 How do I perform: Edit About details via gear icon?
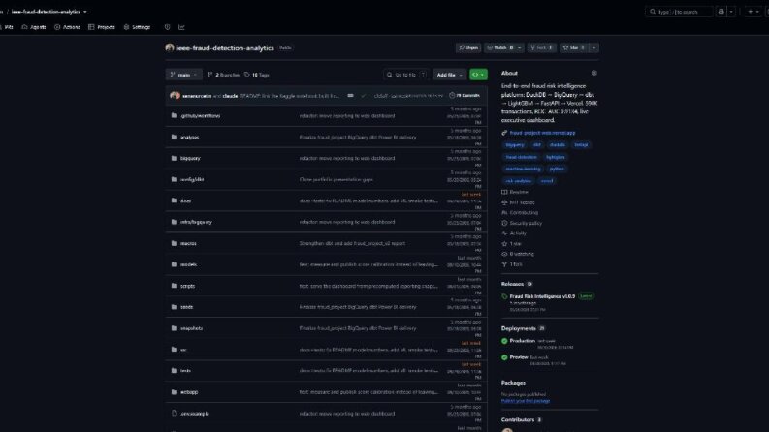(593, 73)
